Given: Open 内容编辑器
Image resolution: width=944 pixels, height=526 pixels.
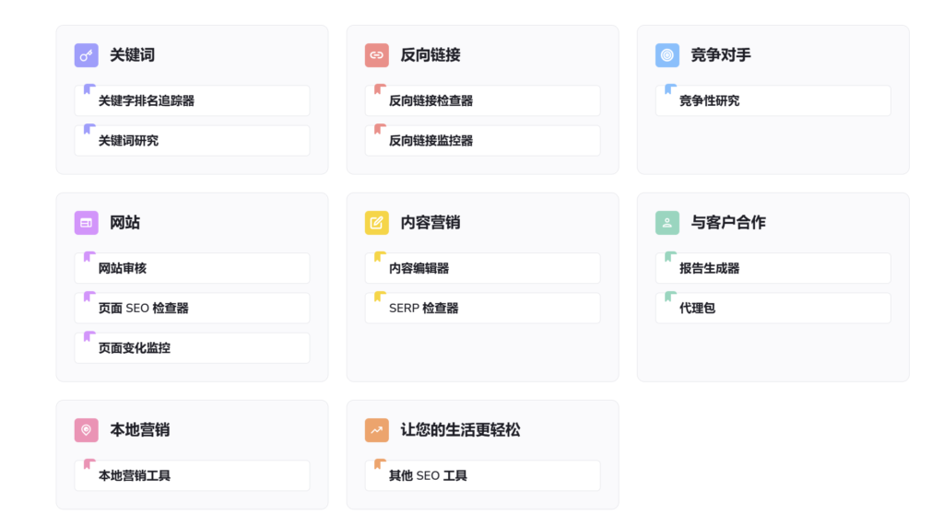Looking at the screenshot, I should tap(483, 268).
